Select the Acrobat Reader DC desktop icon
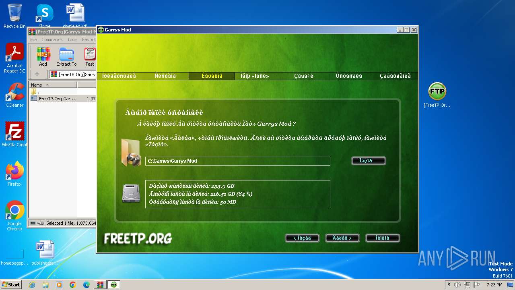This screenshot has width=515, height=290. 14,58
